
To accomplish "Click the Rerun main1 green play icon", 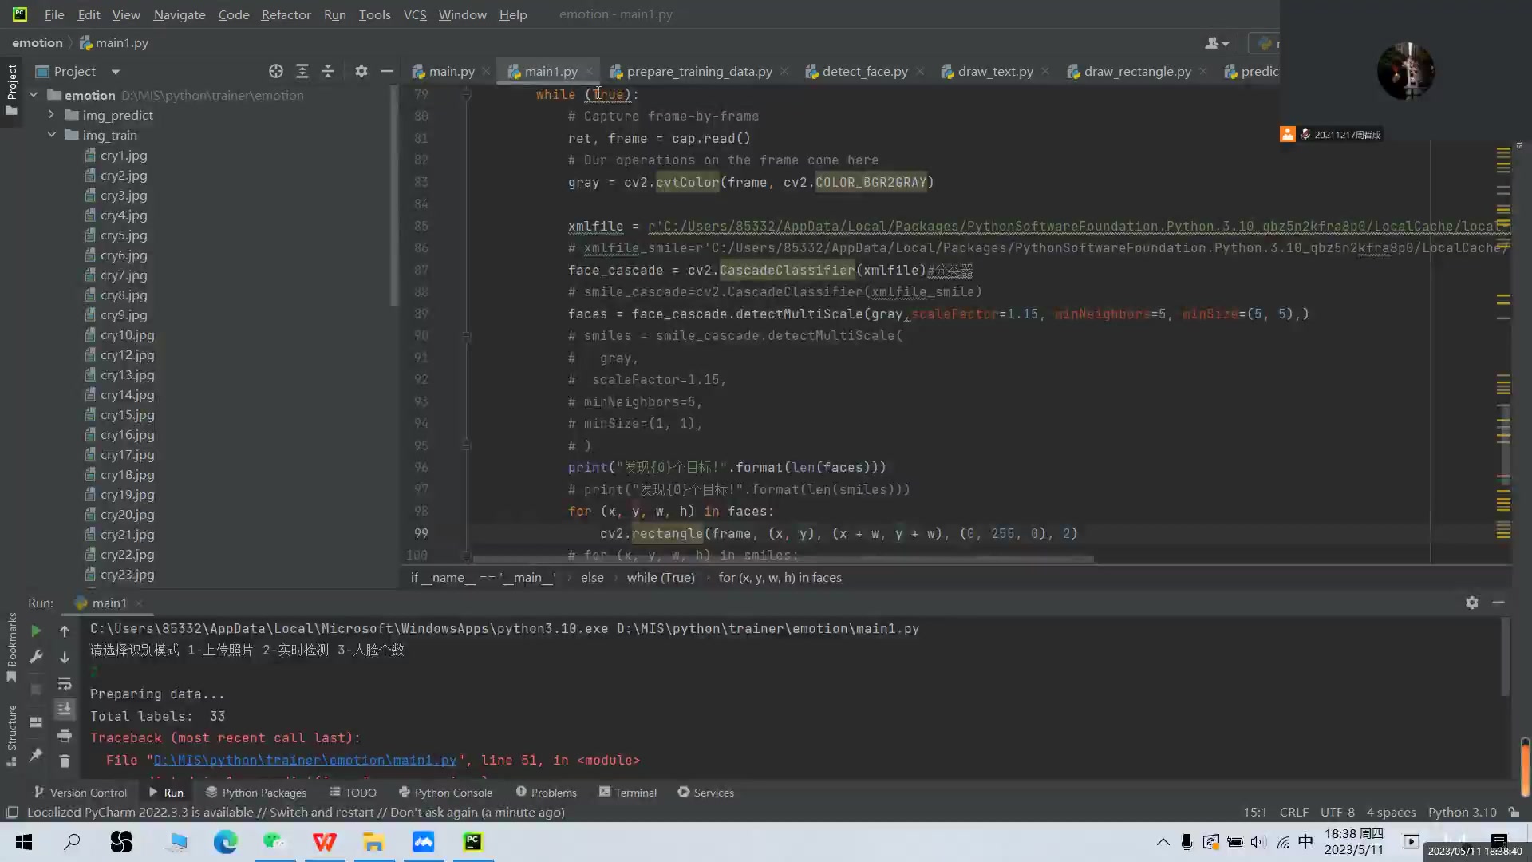I will 36,631.
